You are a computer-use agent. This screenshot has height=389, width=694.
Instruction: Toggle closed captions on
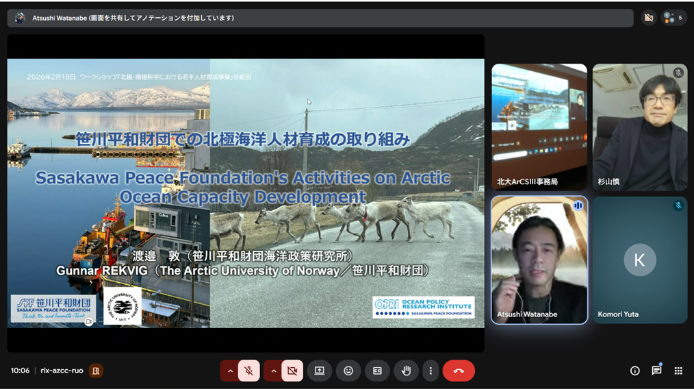tap(377, 371)
